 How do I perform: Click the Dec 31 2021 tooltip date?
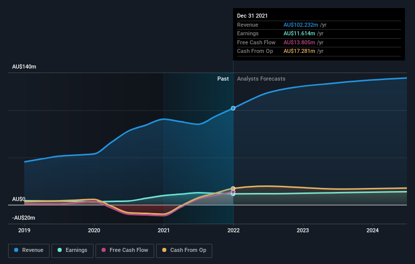click(x=252, y=16)
